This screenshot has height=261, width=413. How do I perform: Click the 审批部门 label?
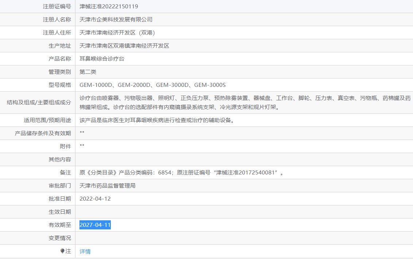click(x=60, y=186)
